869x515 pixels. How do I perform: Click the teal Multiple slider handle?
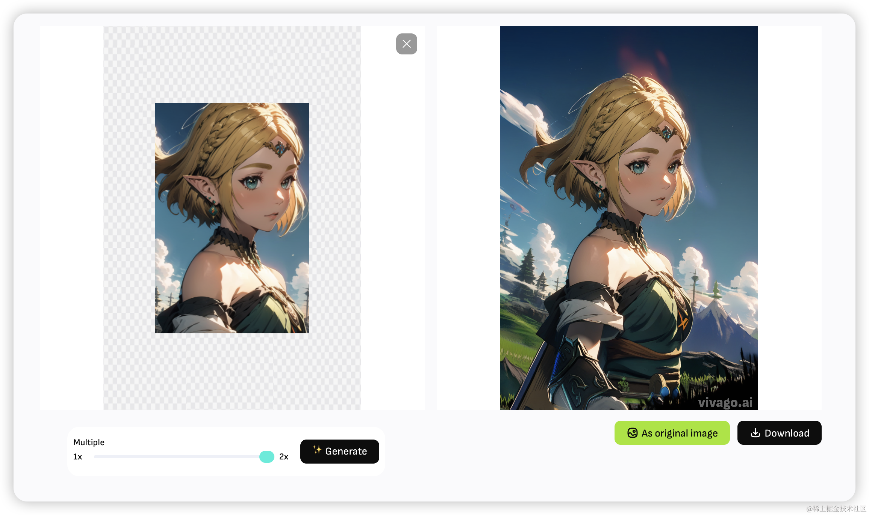pyautogui.click(x=266, y=457)
